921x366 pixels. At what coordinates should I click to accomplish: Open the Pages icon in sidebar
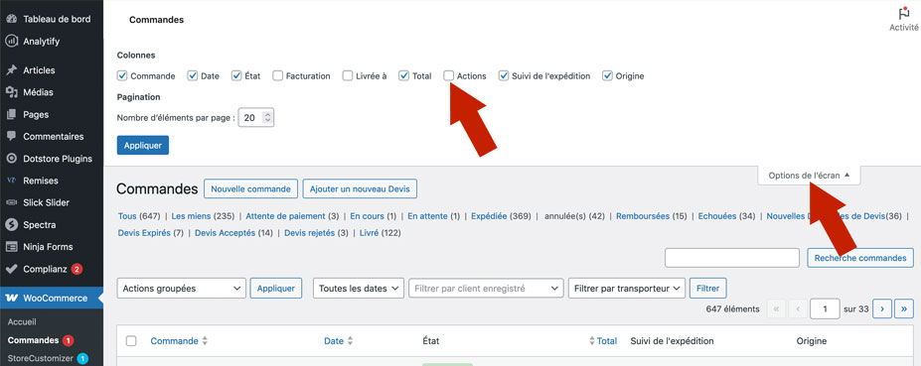11,114
